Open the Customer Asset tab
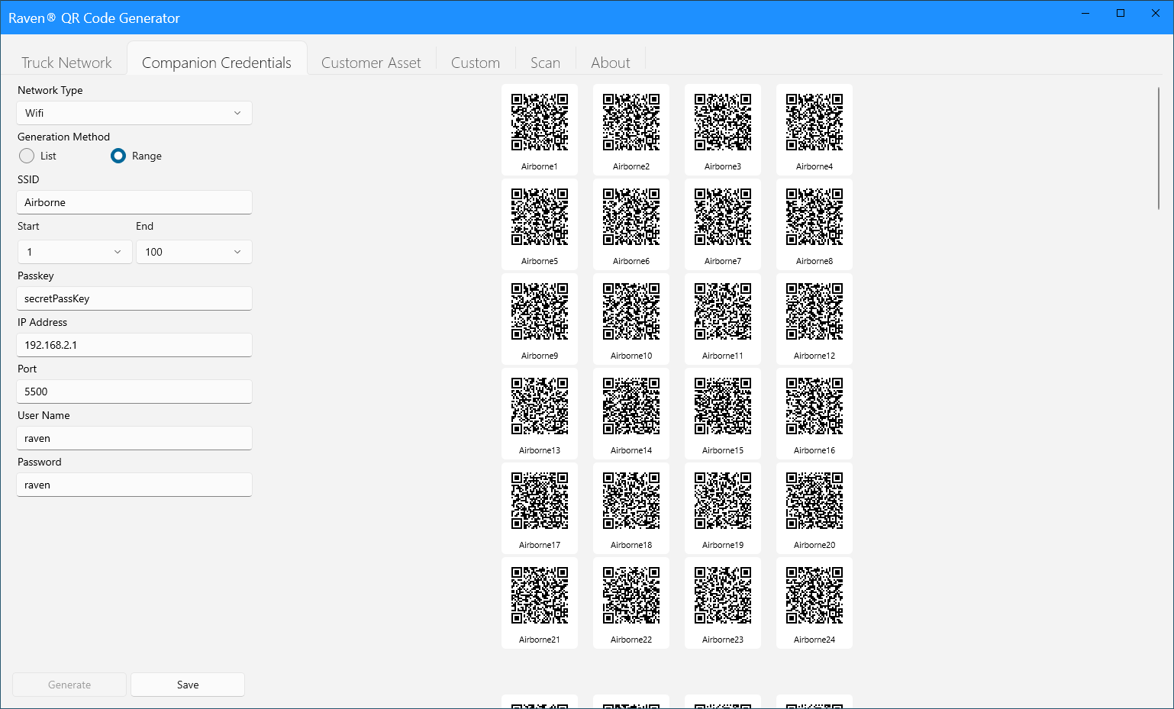The image size is (1174, 709). click(x=371, y=63)
